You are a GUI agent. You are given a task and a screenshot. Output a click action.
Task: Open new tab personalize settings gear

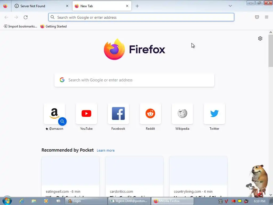click(x=260, y=38)
